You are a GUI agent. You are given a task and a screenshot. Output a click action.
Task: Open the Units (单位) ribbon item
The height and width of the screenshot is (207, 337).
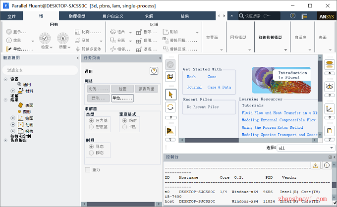19,49
